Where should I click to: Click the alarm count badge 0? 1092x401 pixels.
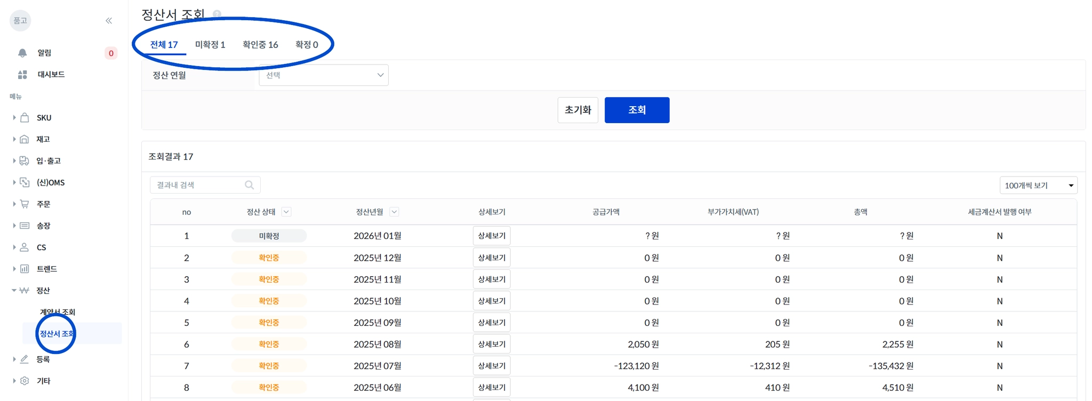point(111,53)
